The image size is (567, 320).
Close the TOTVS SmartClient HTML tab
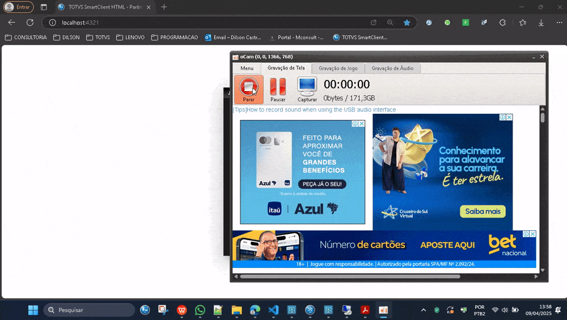pos(149,7)
